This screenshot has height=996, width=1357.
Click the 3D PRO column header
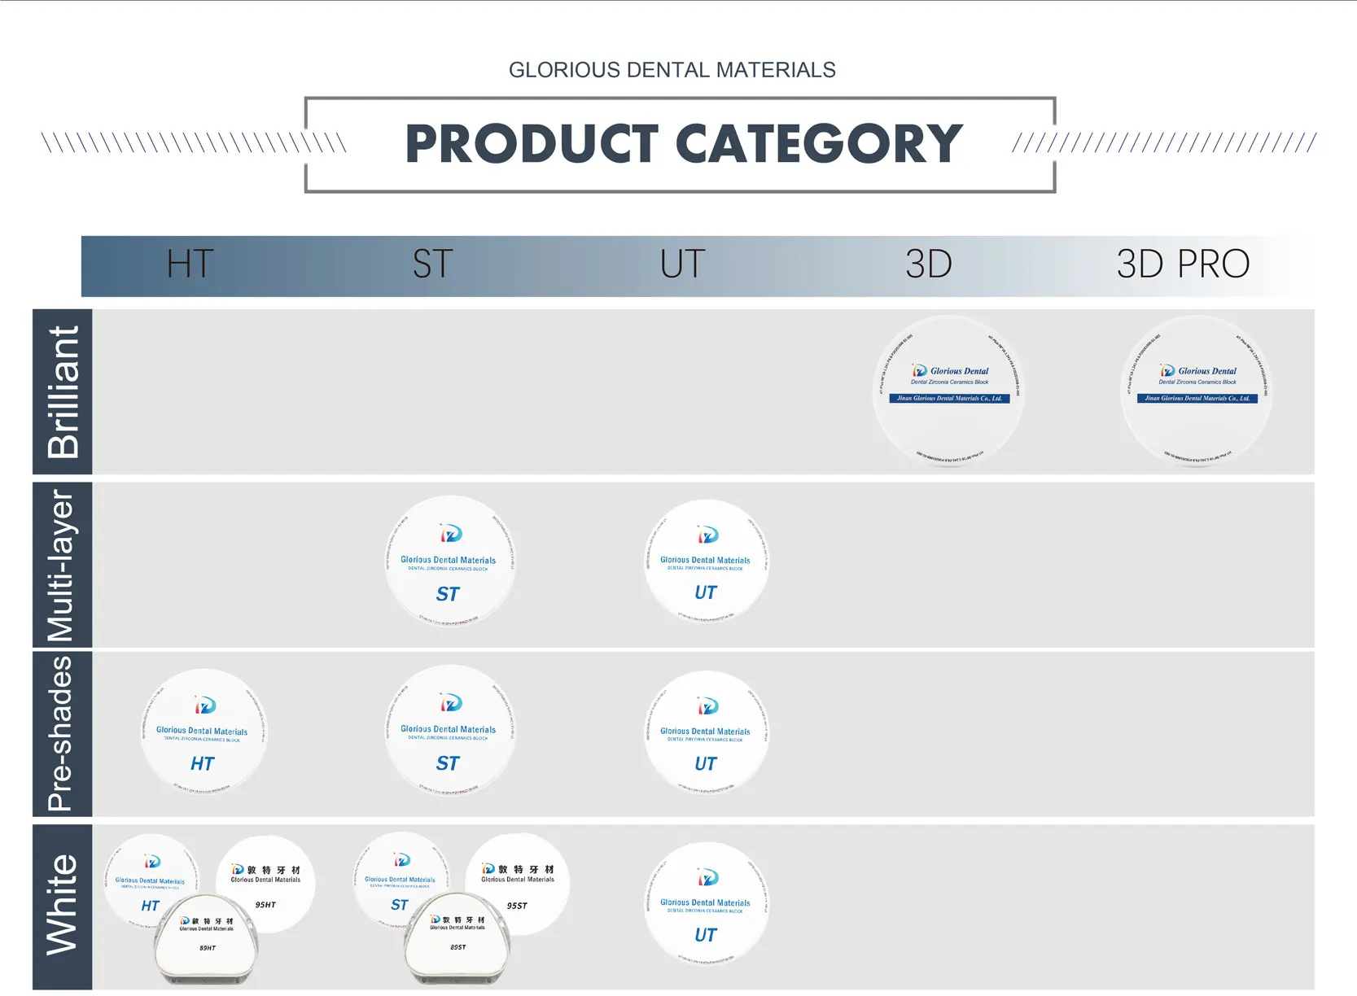(1183, 264)
